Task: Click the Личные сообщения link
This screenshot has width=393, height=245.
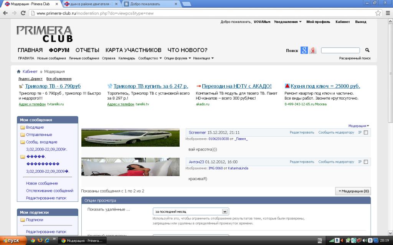Action: 84,58
